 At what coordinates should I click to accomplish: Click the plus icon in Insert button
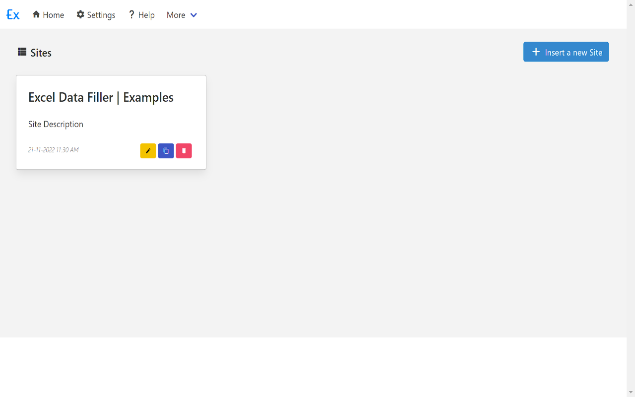(x=536, y=52)
